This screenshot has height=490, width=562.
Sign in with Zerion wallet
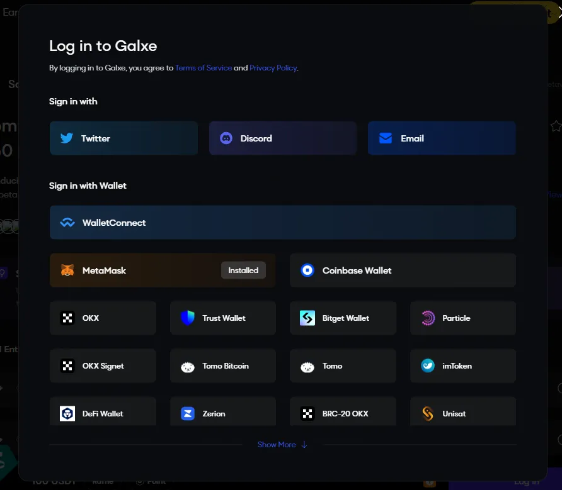pyautogui.click(x=223, y=413)
